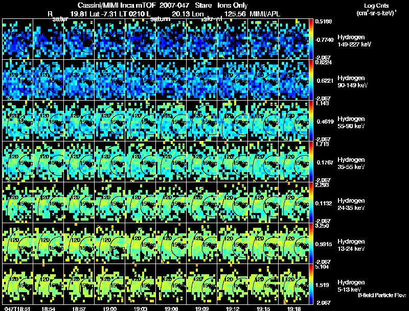The image size is (409, 311).
Task: Click the '0.5188' color scale maximum
Action: 324,21
